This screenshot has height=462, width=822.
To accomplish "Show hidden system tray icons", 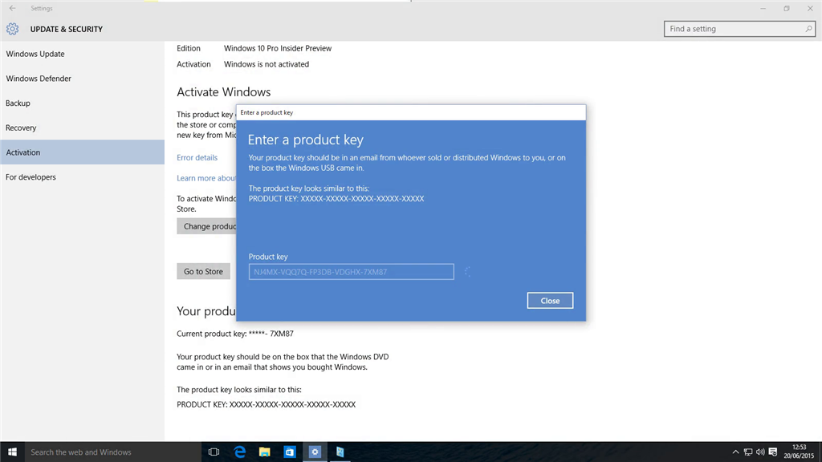I will (x=735, y=452).
